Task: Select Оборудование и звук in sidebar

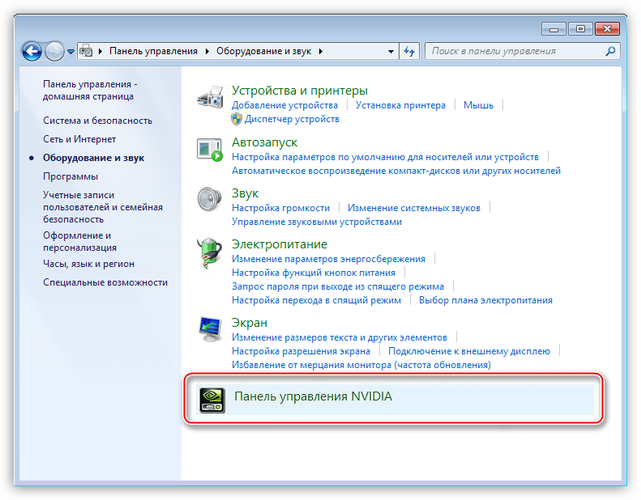Action: 94,158
